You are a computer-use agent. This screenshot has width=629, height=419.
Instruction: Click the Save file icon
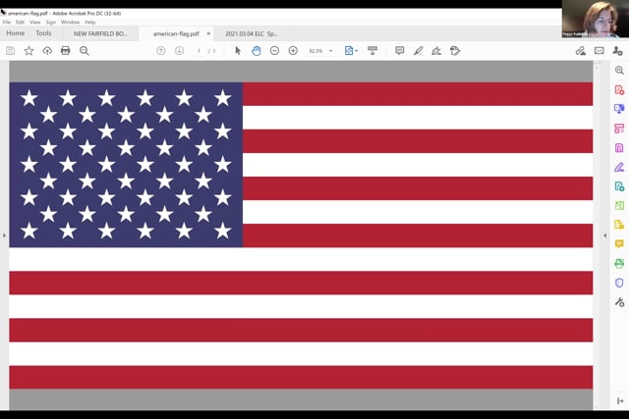10,51
